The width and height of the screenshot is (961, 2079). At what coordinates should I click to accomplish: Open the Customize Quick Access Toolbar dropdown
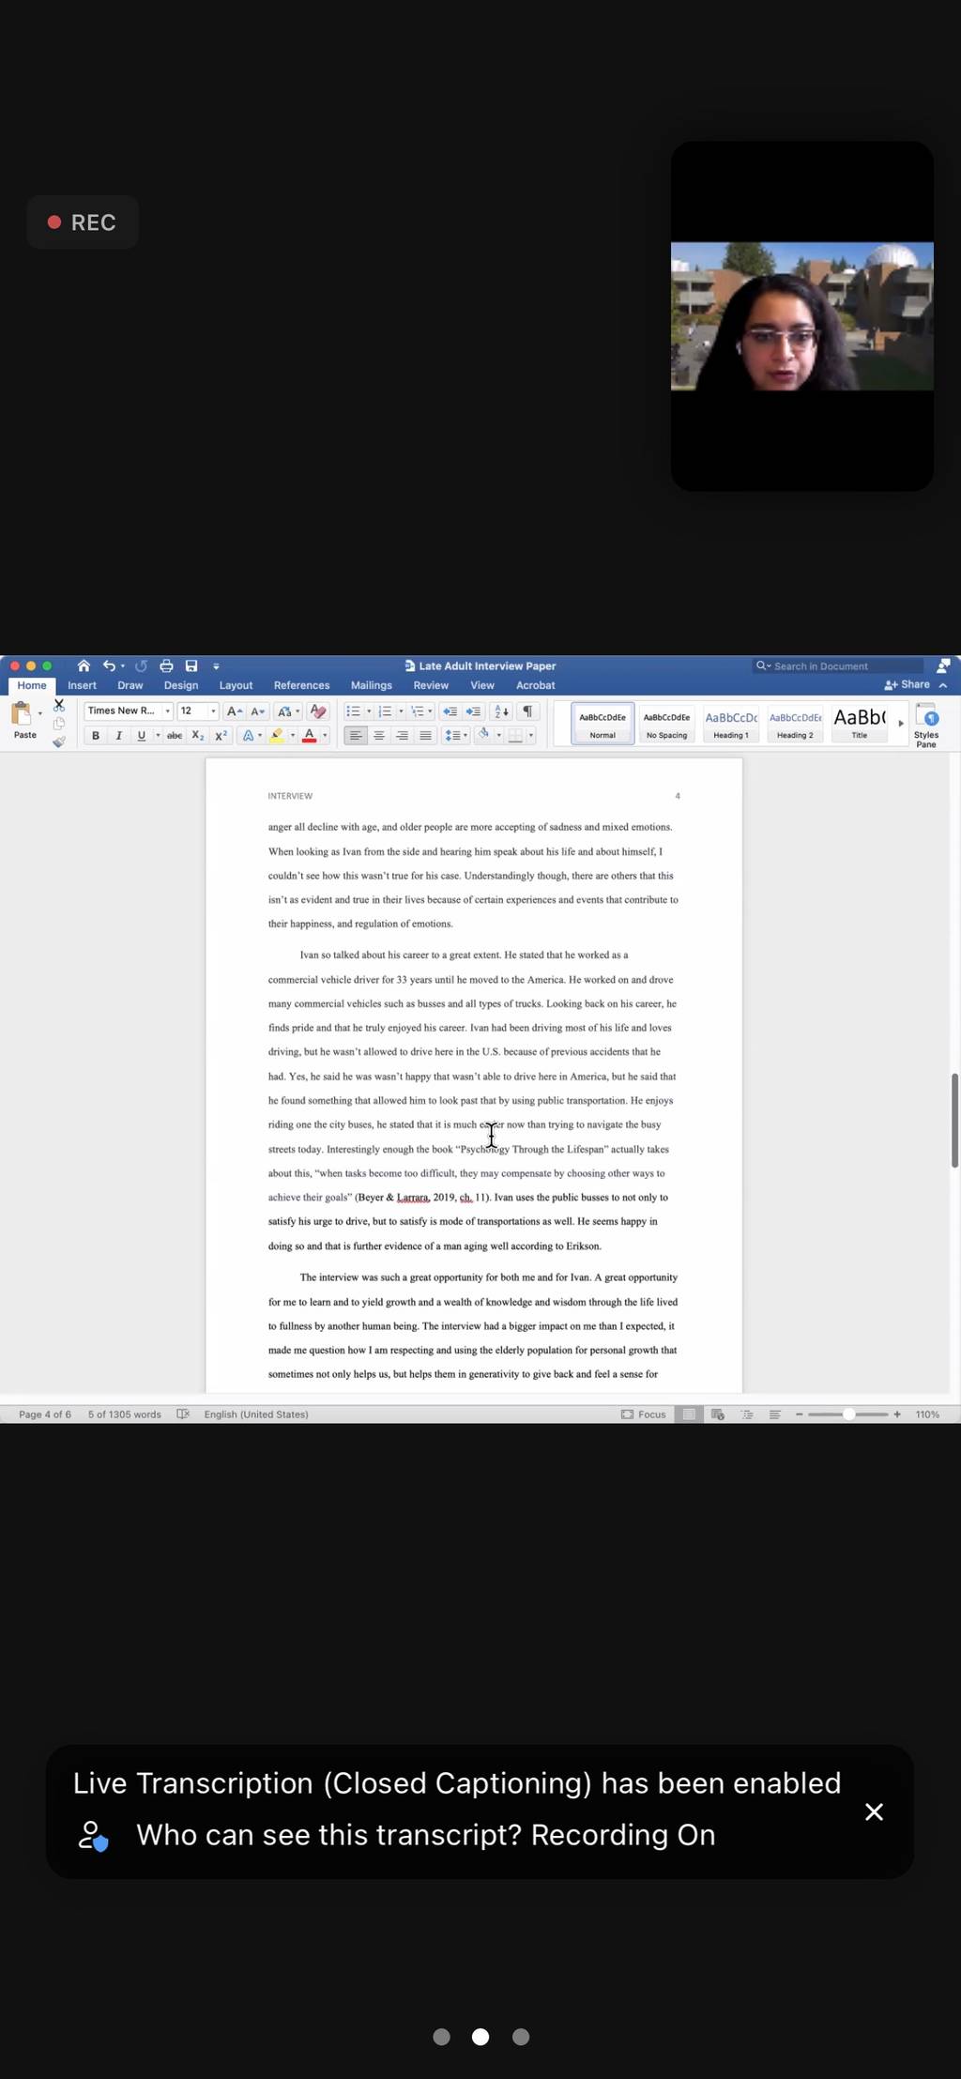[216, 666]
